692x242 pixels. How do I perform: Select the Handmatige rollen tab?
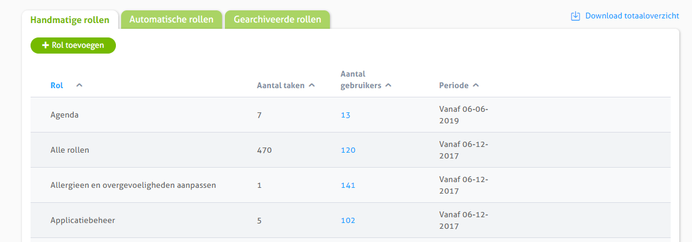70,20
